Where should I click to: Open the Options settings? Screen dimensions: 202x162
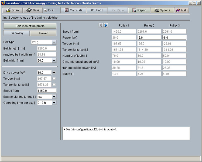(162, 10)
